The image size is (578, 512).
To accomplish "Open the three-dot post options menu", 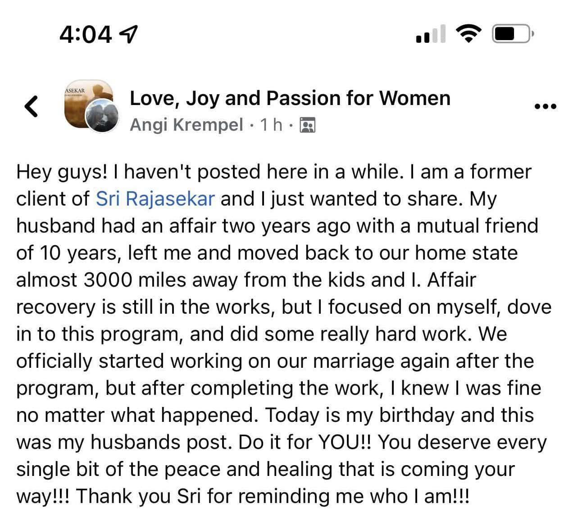I will tap(545, 107).
